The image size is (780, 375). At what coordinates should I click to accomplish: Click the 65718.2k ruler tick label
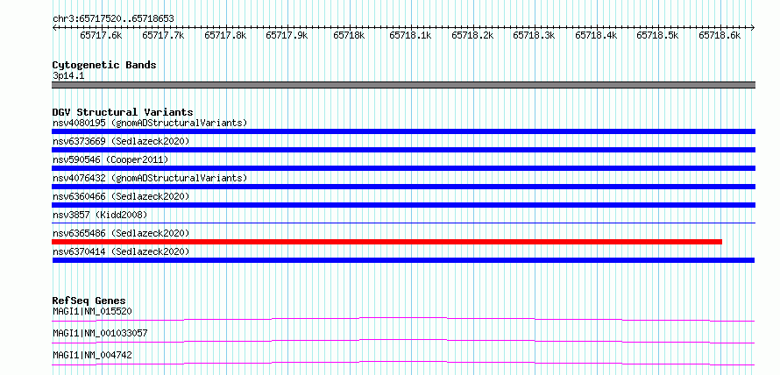click(472, 35)
